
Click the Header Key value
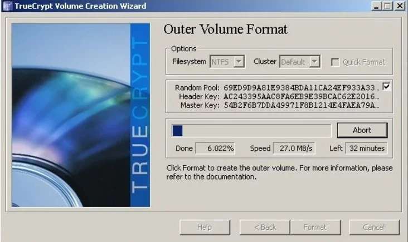click(301, 96)
